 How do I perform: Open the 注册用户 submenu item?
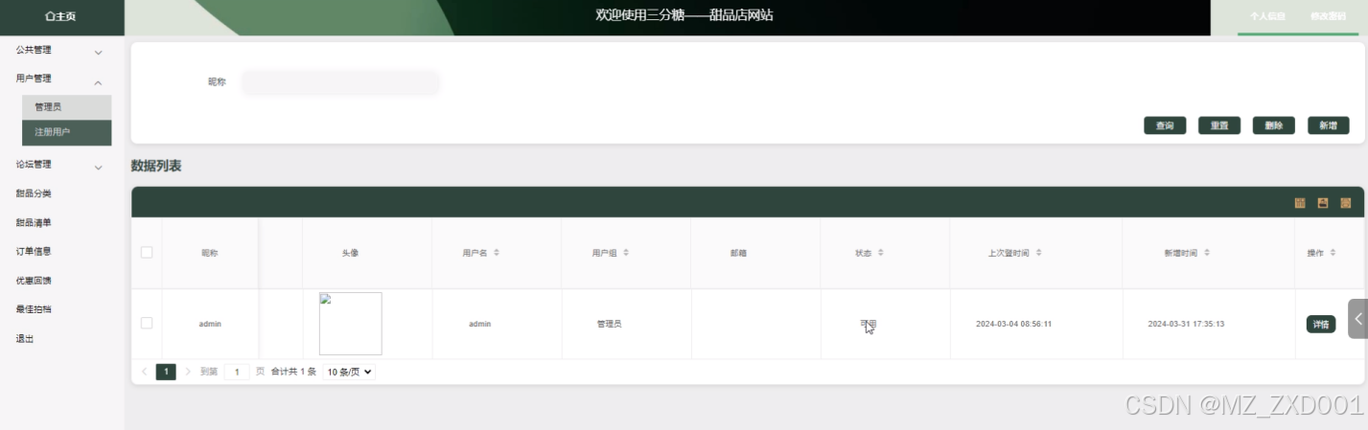pos(67,132)
